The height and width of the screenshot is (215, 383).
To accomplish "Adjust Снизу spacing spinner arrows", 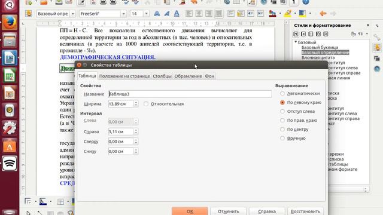I will (136, 151).
